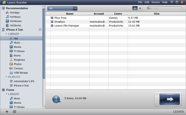Click the add plus button at bottom
Viewport: 186px width, 115px height.
(x=7, y=112)
